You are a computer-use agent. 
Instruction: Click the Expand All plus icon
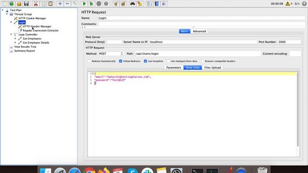pyautogui.click(x=60, y=3)
